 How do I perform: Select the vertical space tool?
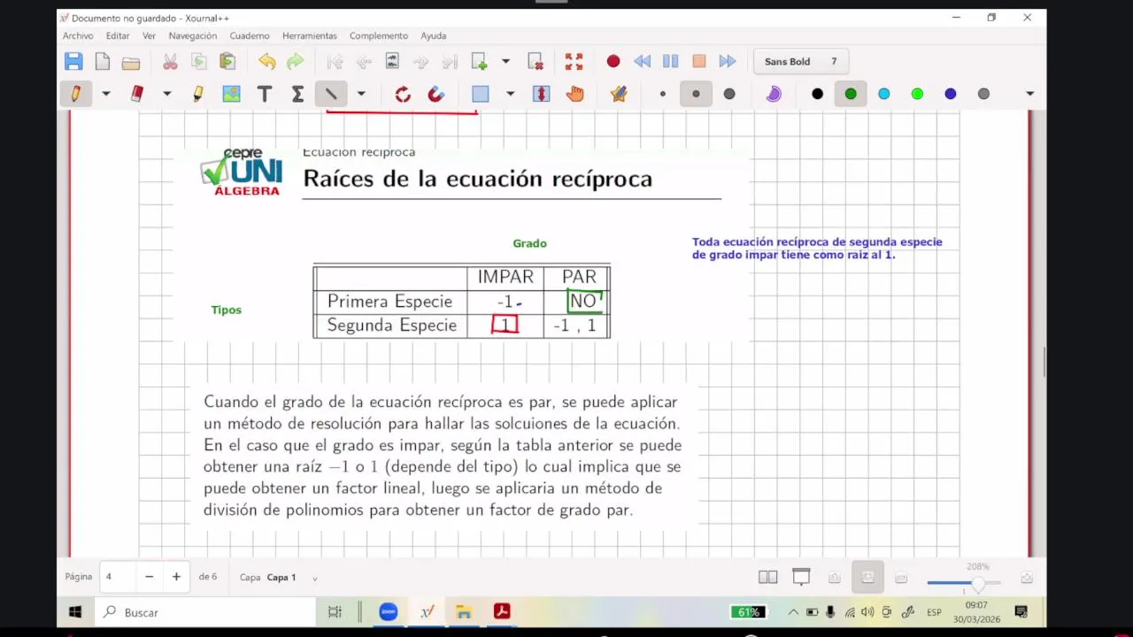541,94
